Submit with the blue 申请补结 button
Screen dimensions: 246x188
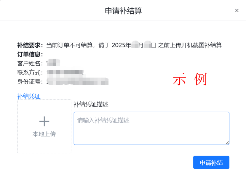pos(211,163)
